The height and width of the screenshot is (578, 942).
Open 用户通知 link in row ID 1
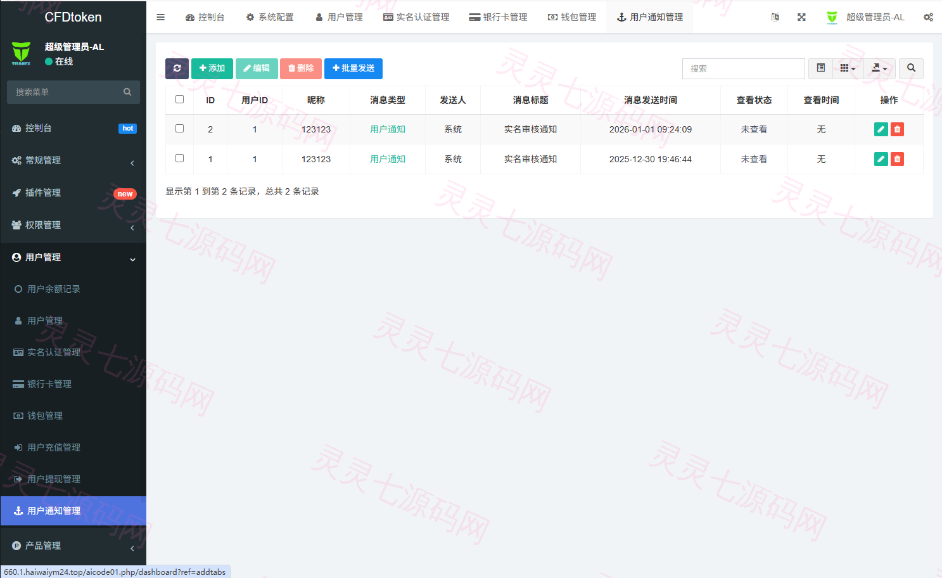pos(388,159)
